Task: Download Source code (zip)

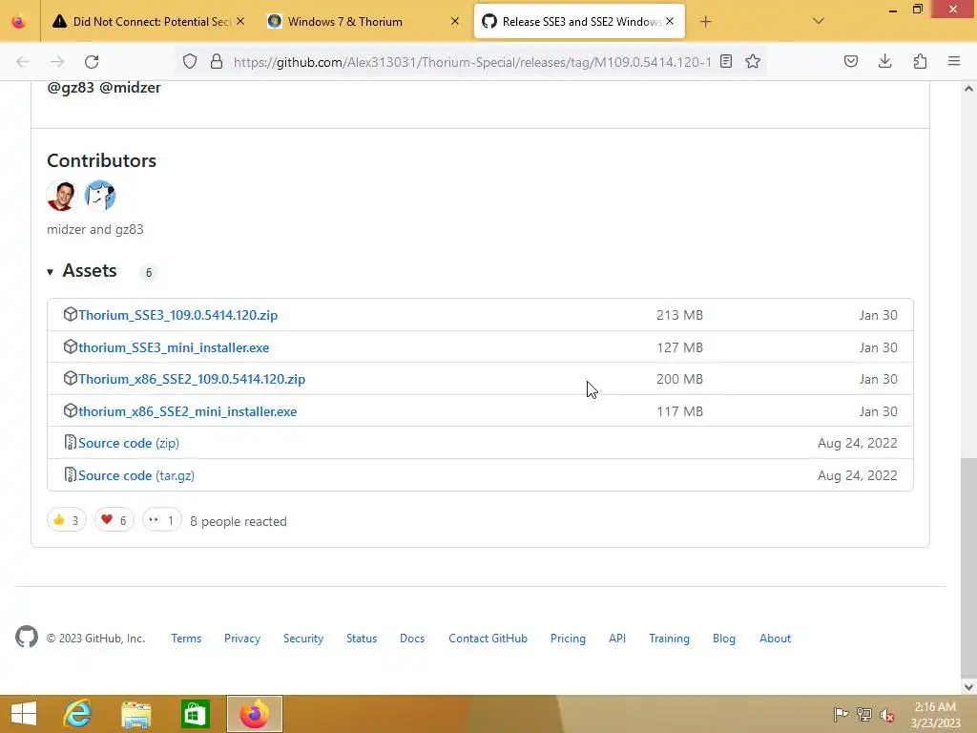Action: [x=129, y=443]
